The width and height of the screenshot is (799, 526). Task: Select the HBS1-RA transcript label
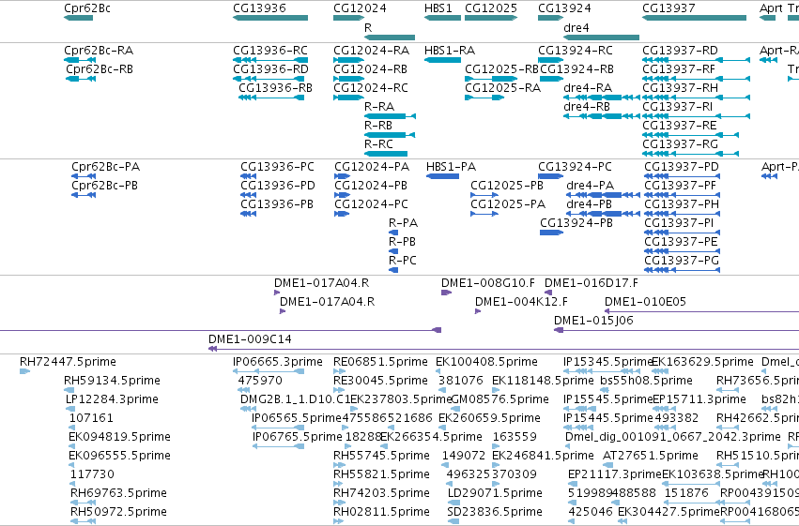click(450, 51)
